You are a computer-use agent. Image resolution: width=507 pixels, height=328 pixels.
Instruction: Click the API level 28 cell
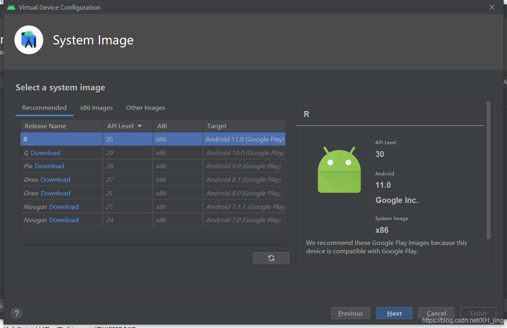click(x=128, y=166)
